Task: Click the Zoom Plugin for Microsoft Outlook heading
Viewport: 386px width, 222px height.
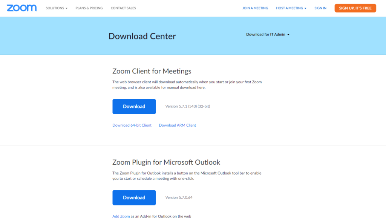Action: pos(166,162)
